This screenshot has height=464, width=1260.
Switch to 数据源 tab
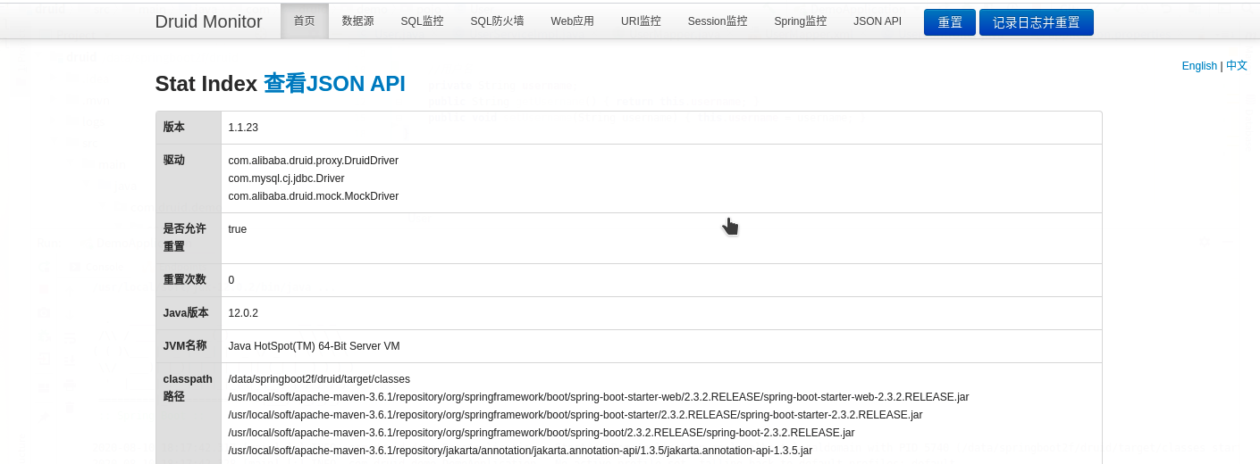357,21
